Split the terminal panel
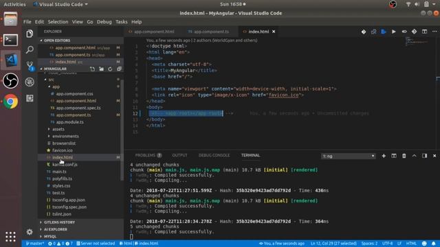The image size is (440, 247). [x=394, y=156]
